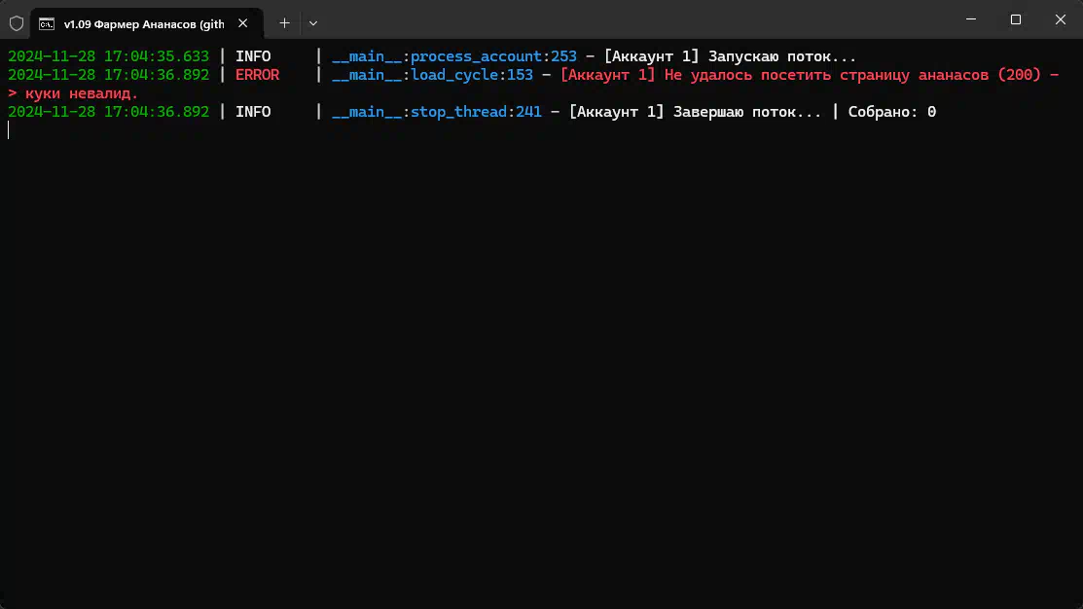This screenshot has height=609, width=1083.
Task: Click 'INFO' label on stop_thread line
Action: coord(254,112)
